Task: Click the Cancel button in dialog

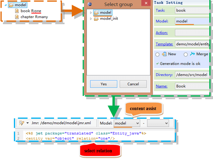Action: 133,84
